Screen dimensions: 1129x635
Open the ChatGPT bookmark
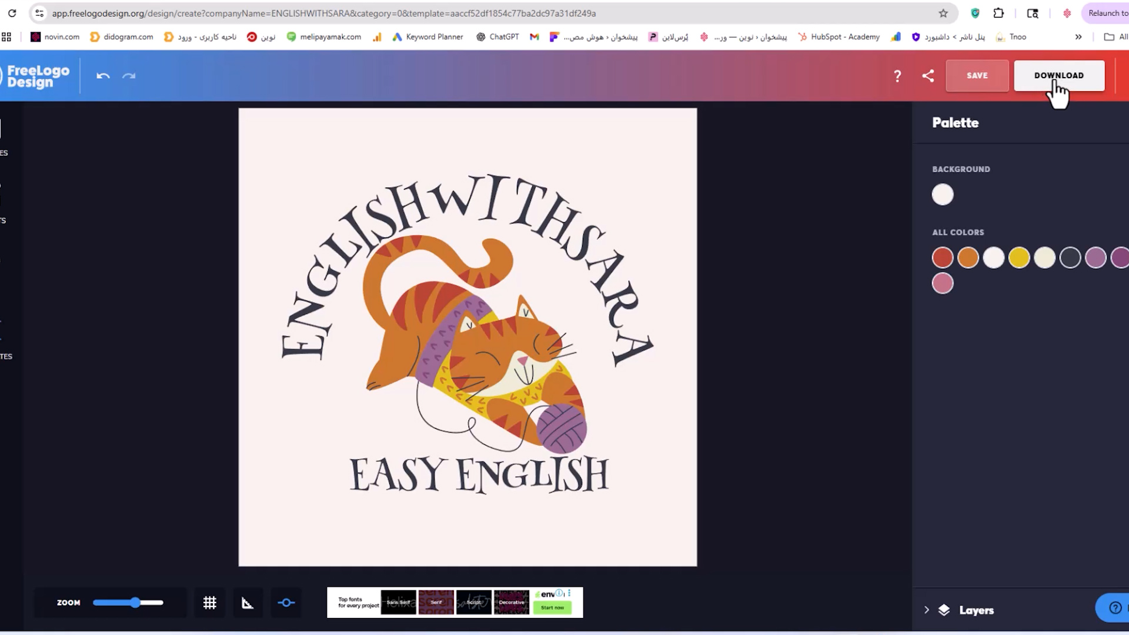[497, 36]
